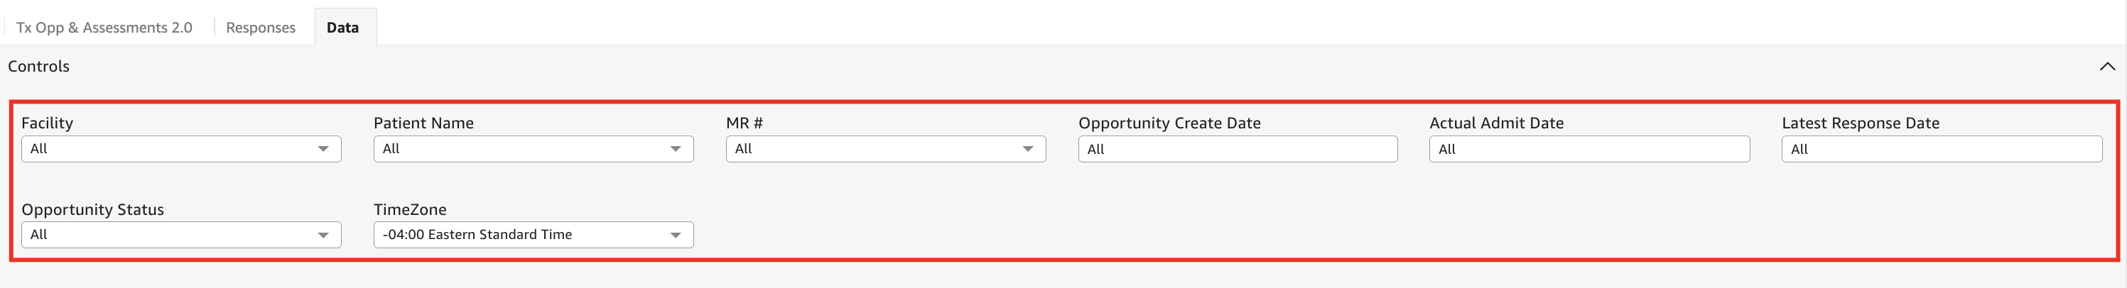Click the Controls section heading
The height and width of the screenshot is (288, 2127).
(39, 67)
